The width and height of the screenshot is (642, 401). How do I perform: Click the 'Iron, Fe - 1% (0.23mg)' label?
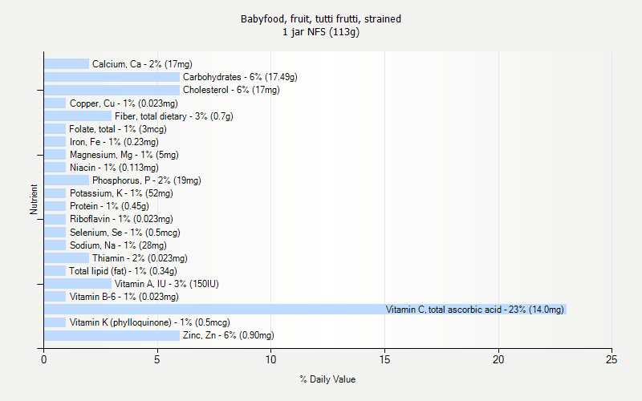(x=114, y=142)
